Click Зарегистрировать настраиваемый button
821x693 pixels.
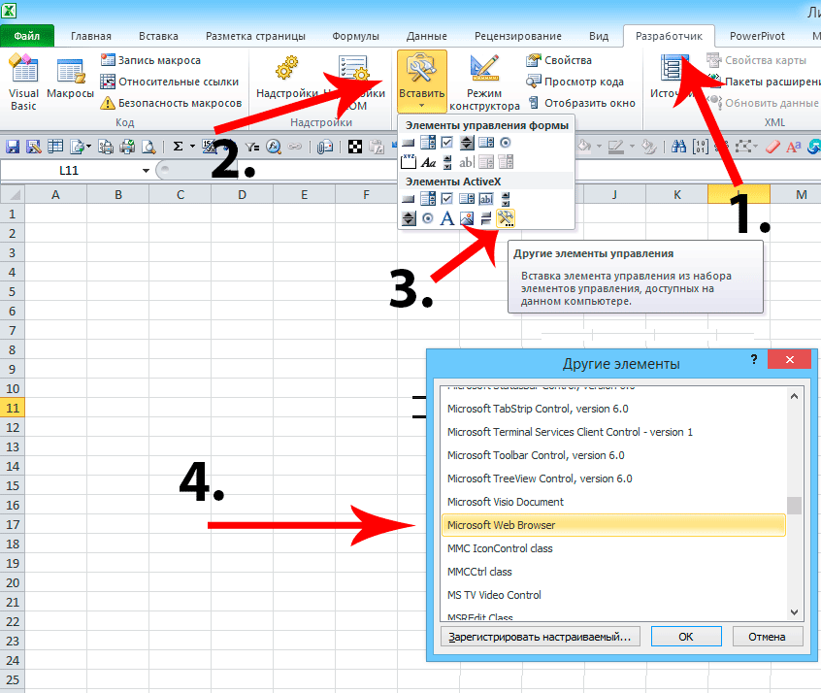540,637
